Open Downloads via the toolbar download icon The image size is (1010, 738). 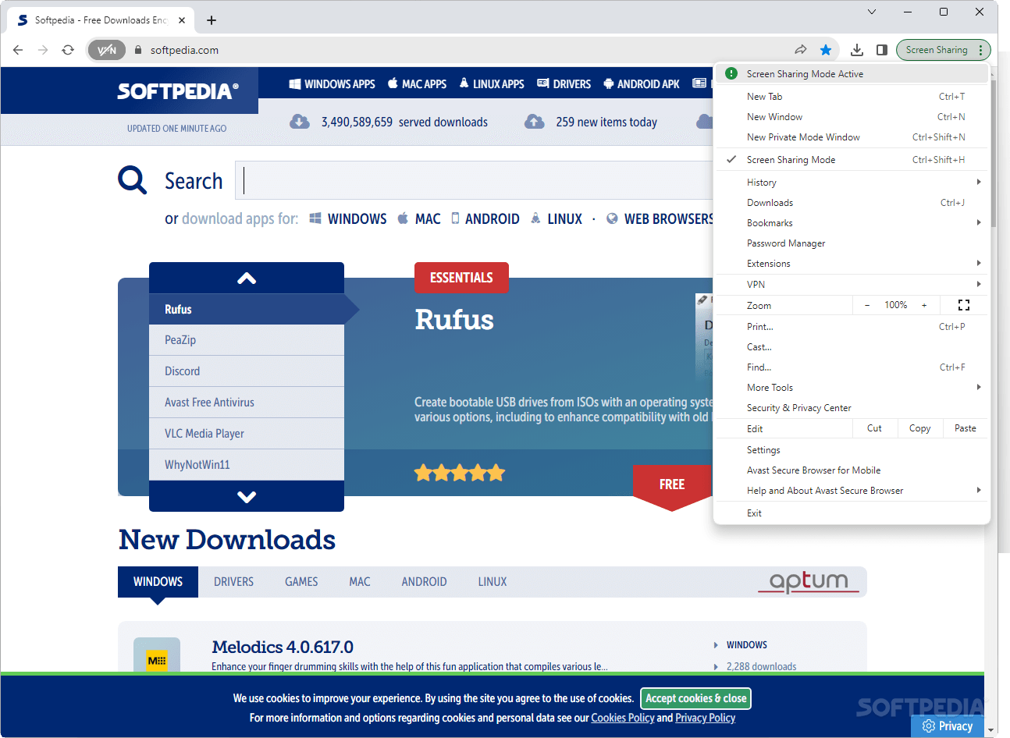856,49
